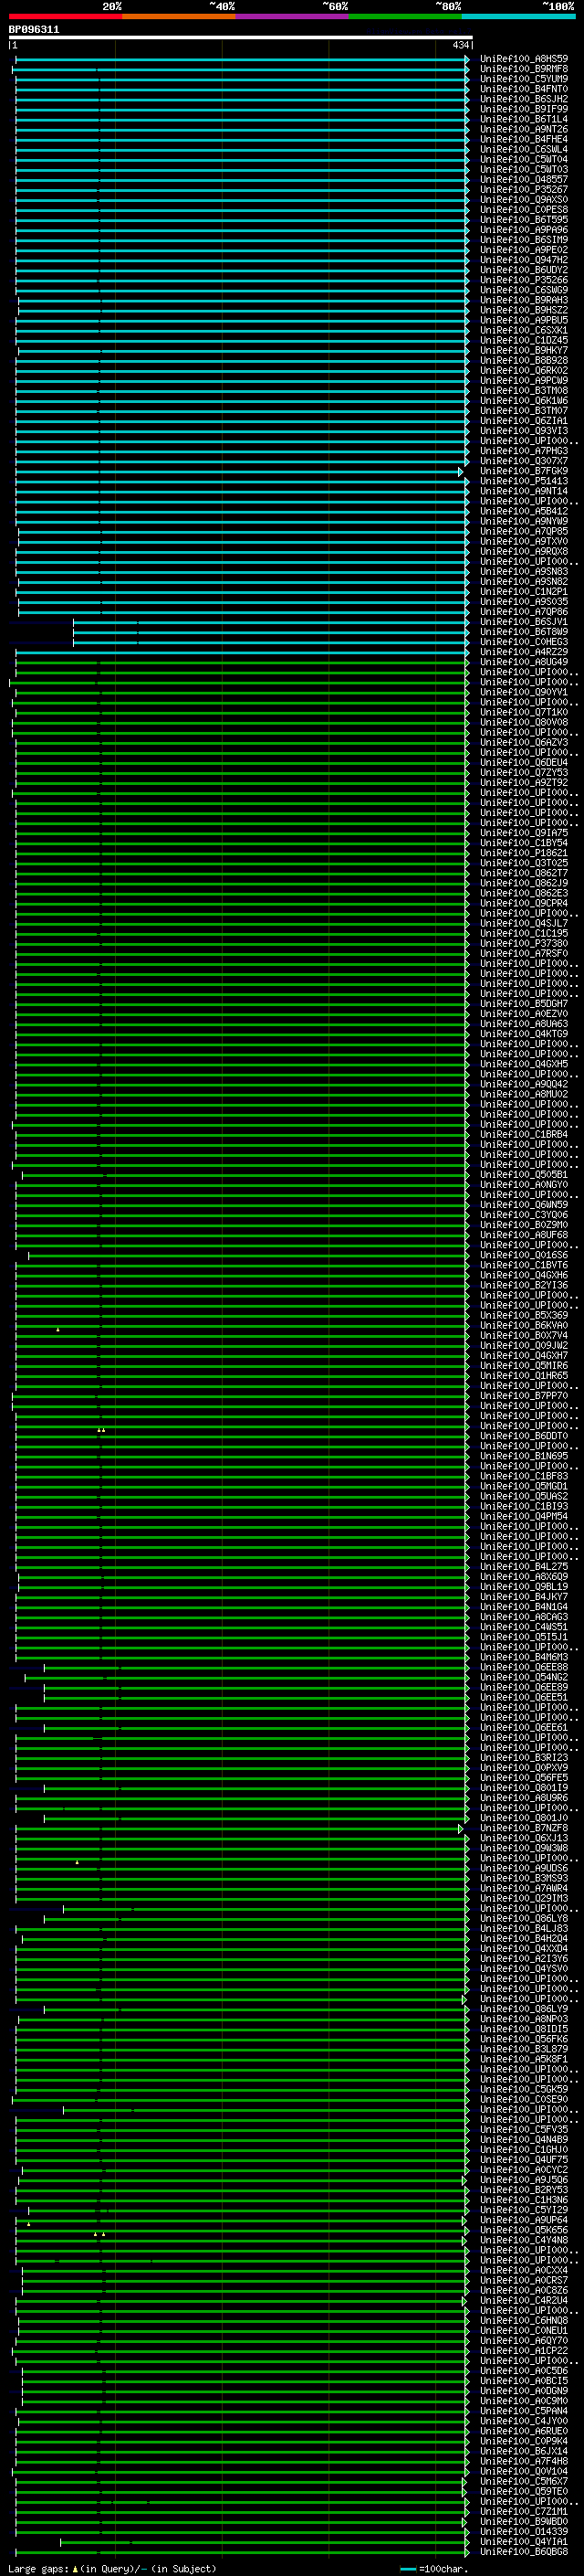Select the BP096311 query label
The image size is (584, 2576).
coord(34,30)
